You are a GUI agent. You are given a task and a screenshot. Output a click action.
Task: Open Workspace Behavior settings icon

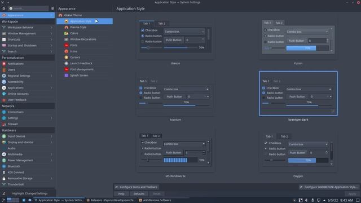click(x=4, y=28)
